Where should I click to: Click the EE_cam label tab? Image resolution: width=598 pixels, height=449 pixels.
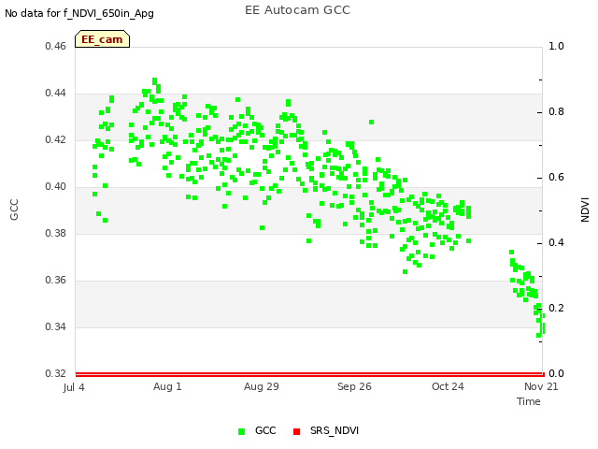click(x=102, y=39)
